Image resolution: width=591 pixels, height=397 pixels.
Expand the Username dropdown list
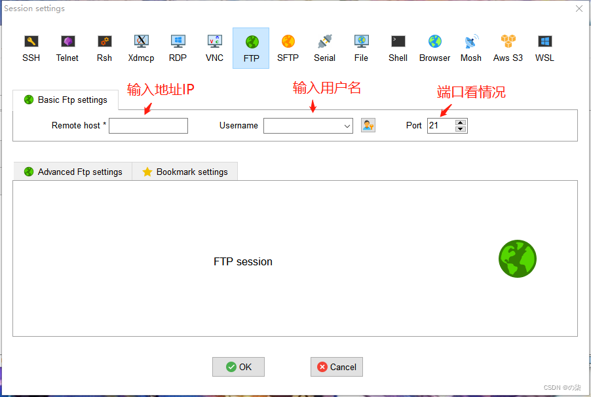[347, 125]
